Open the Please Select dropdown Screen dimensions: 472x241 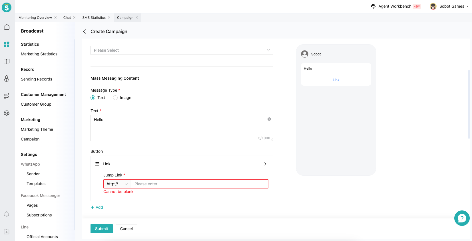point(182,50)
